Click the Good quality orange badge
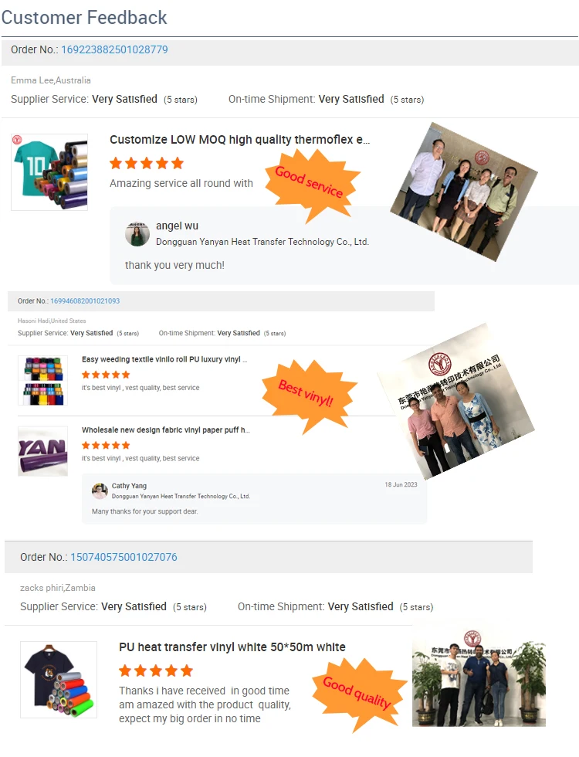Image resolution: width=579 pixels, height=757 pixels. 358,694
